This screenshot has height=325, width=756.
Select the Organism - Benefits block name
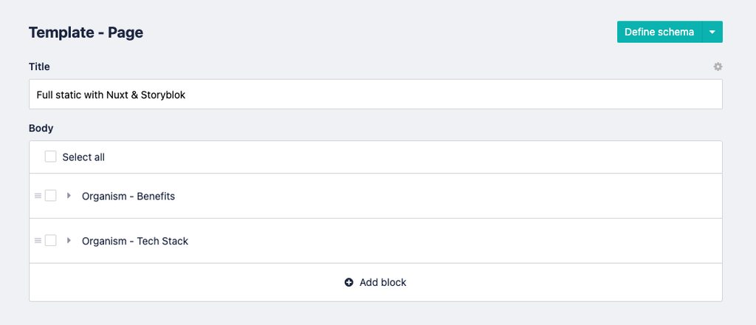point(128,196)
